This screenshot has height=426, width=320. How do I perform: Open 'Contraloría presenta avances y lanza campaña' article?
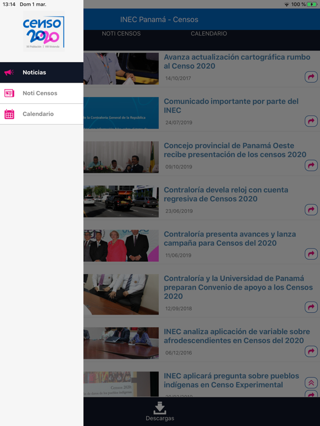(x=229, y=239)
